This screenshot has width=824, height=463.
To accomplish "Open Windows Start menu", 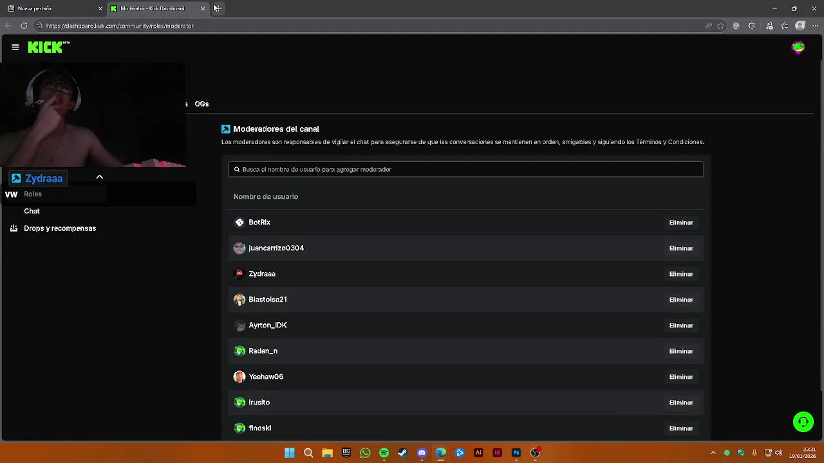I will pyautogui.click(x=290, y=453).
